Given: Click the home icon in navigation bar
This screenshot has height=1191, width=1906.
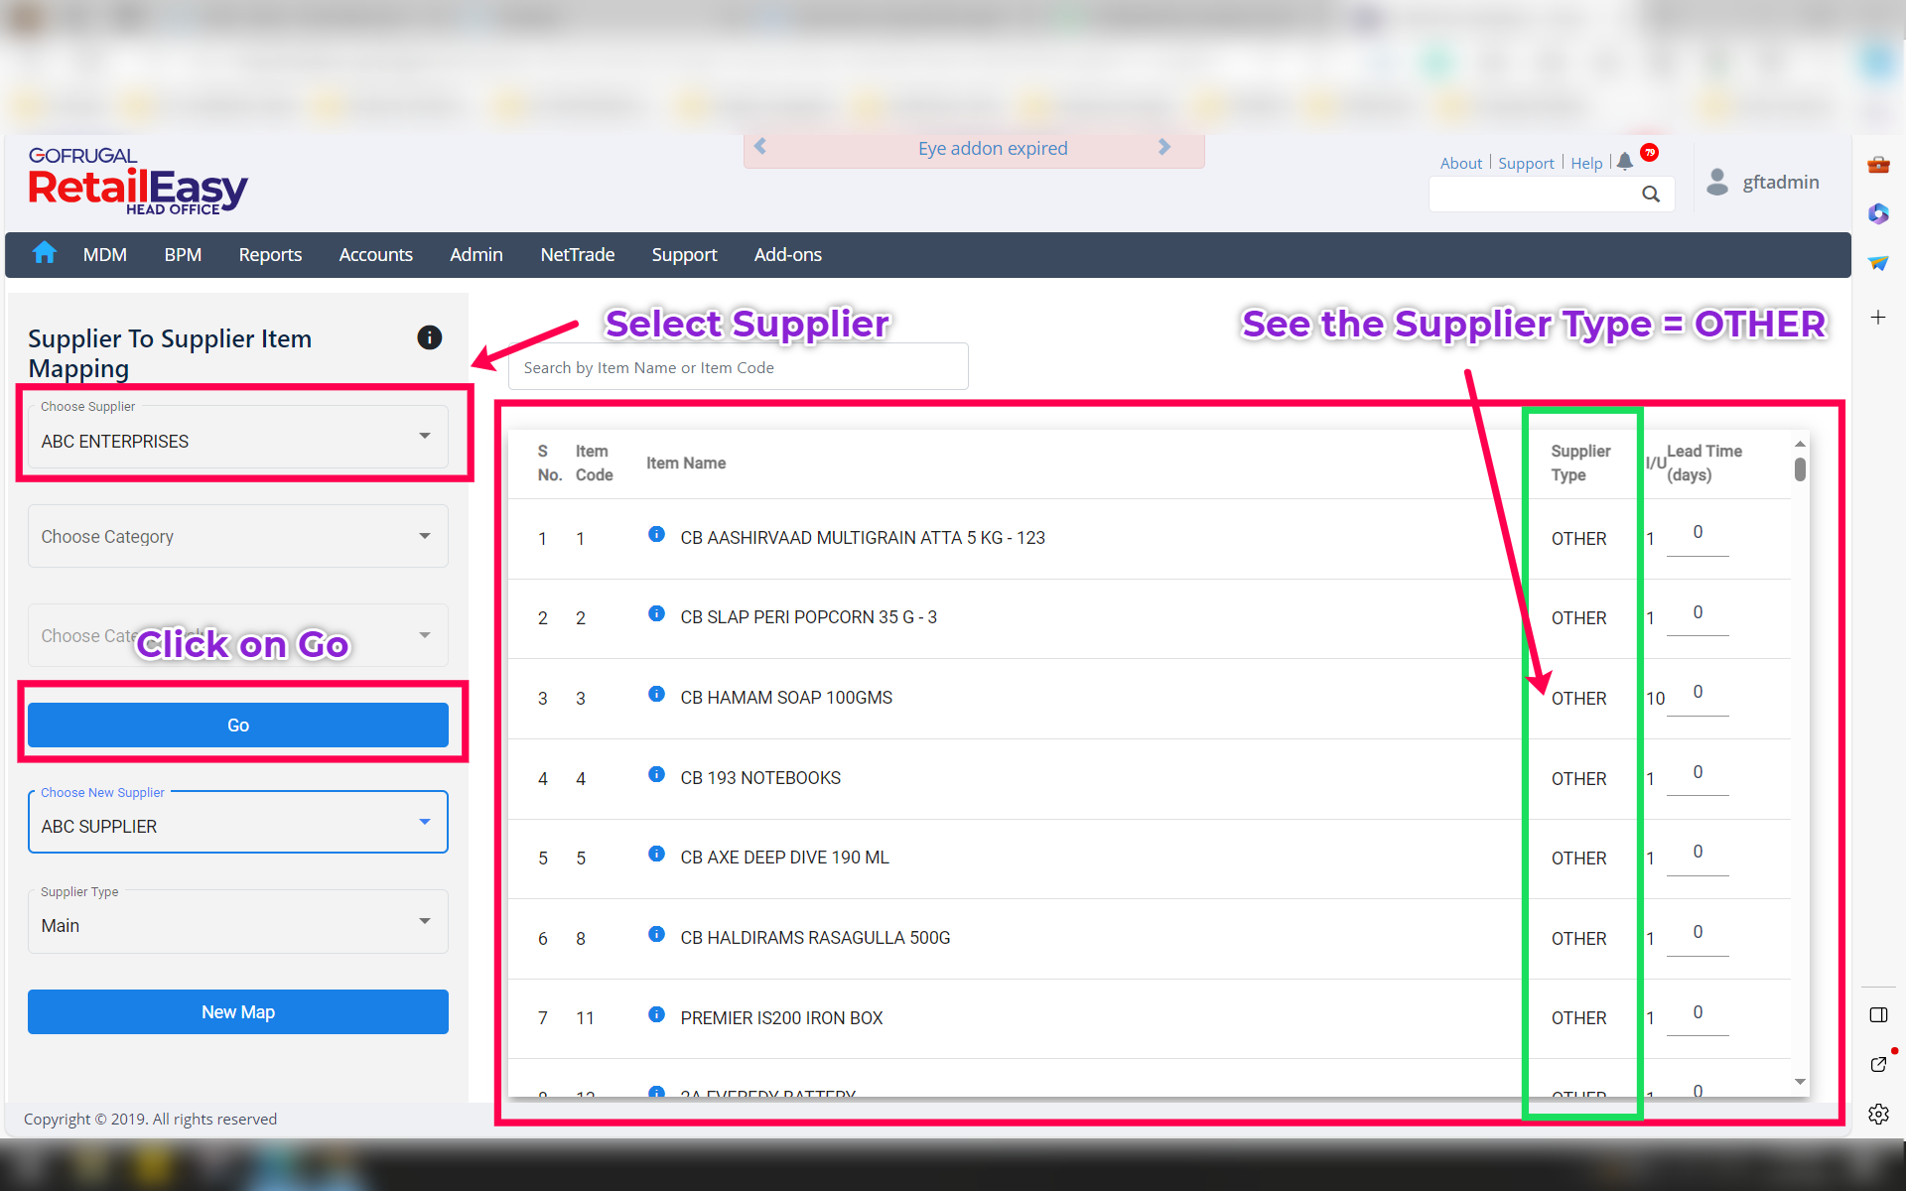Looking at the screenshot, I should (44, 254).
